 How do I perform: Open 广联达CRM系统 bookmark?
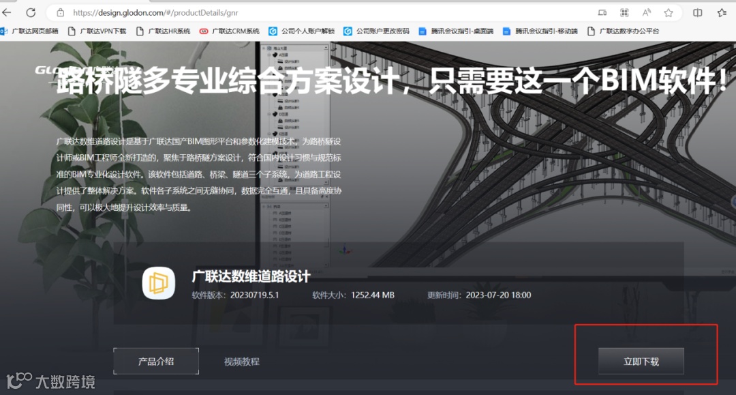click(230, 31)
